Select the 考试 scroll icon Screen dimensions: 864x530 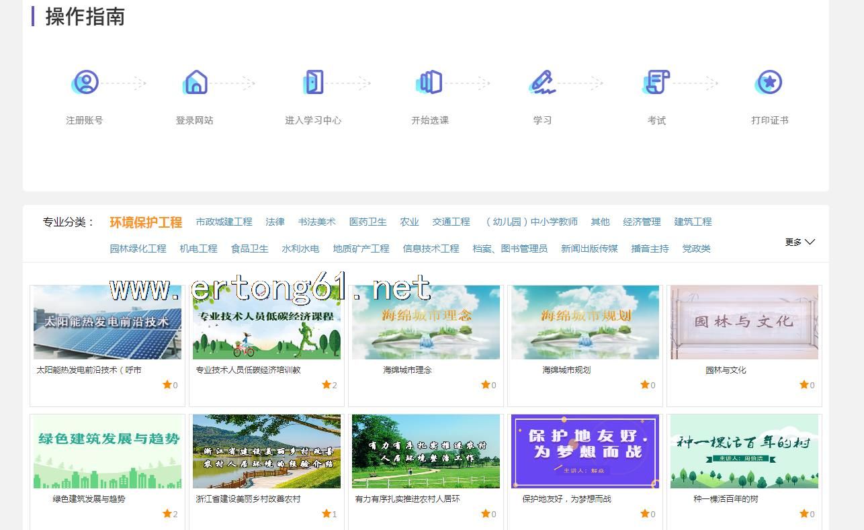coord(656,83)
